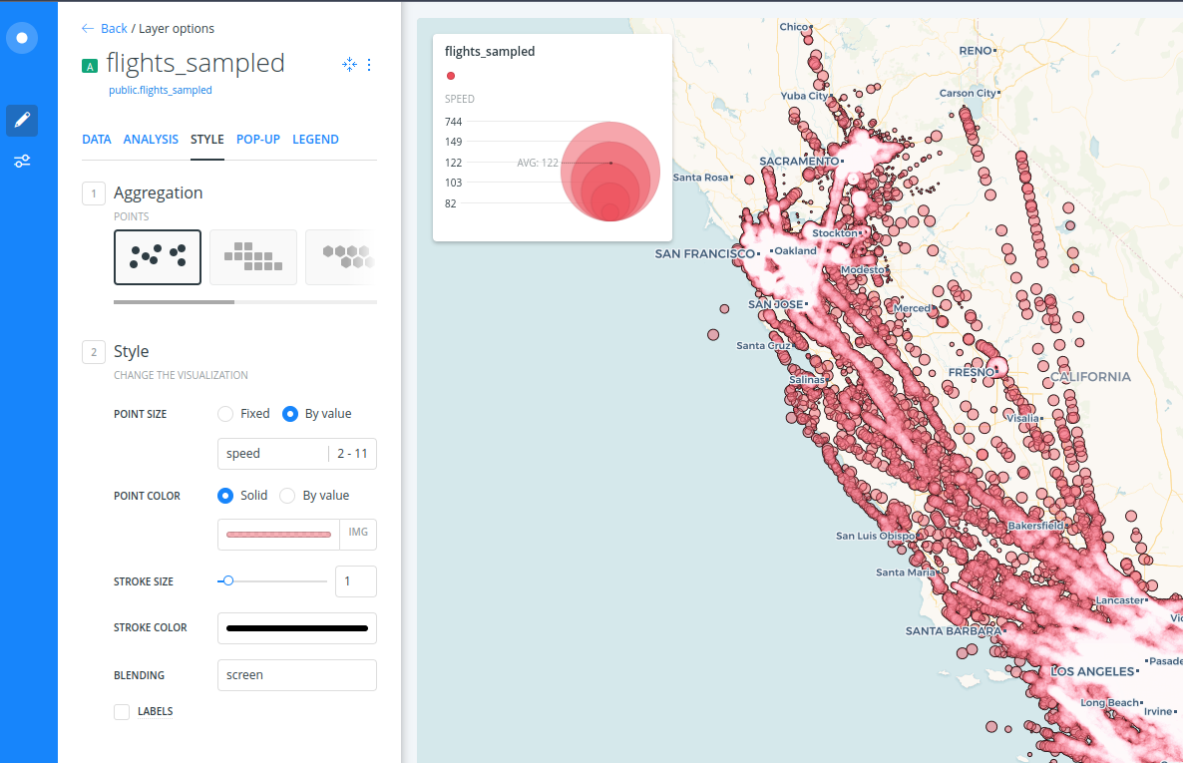Image resolution: width=1183 pixels, height=763 pixels.
Task: Click the stroke size value field
Action: coord(356,581)
